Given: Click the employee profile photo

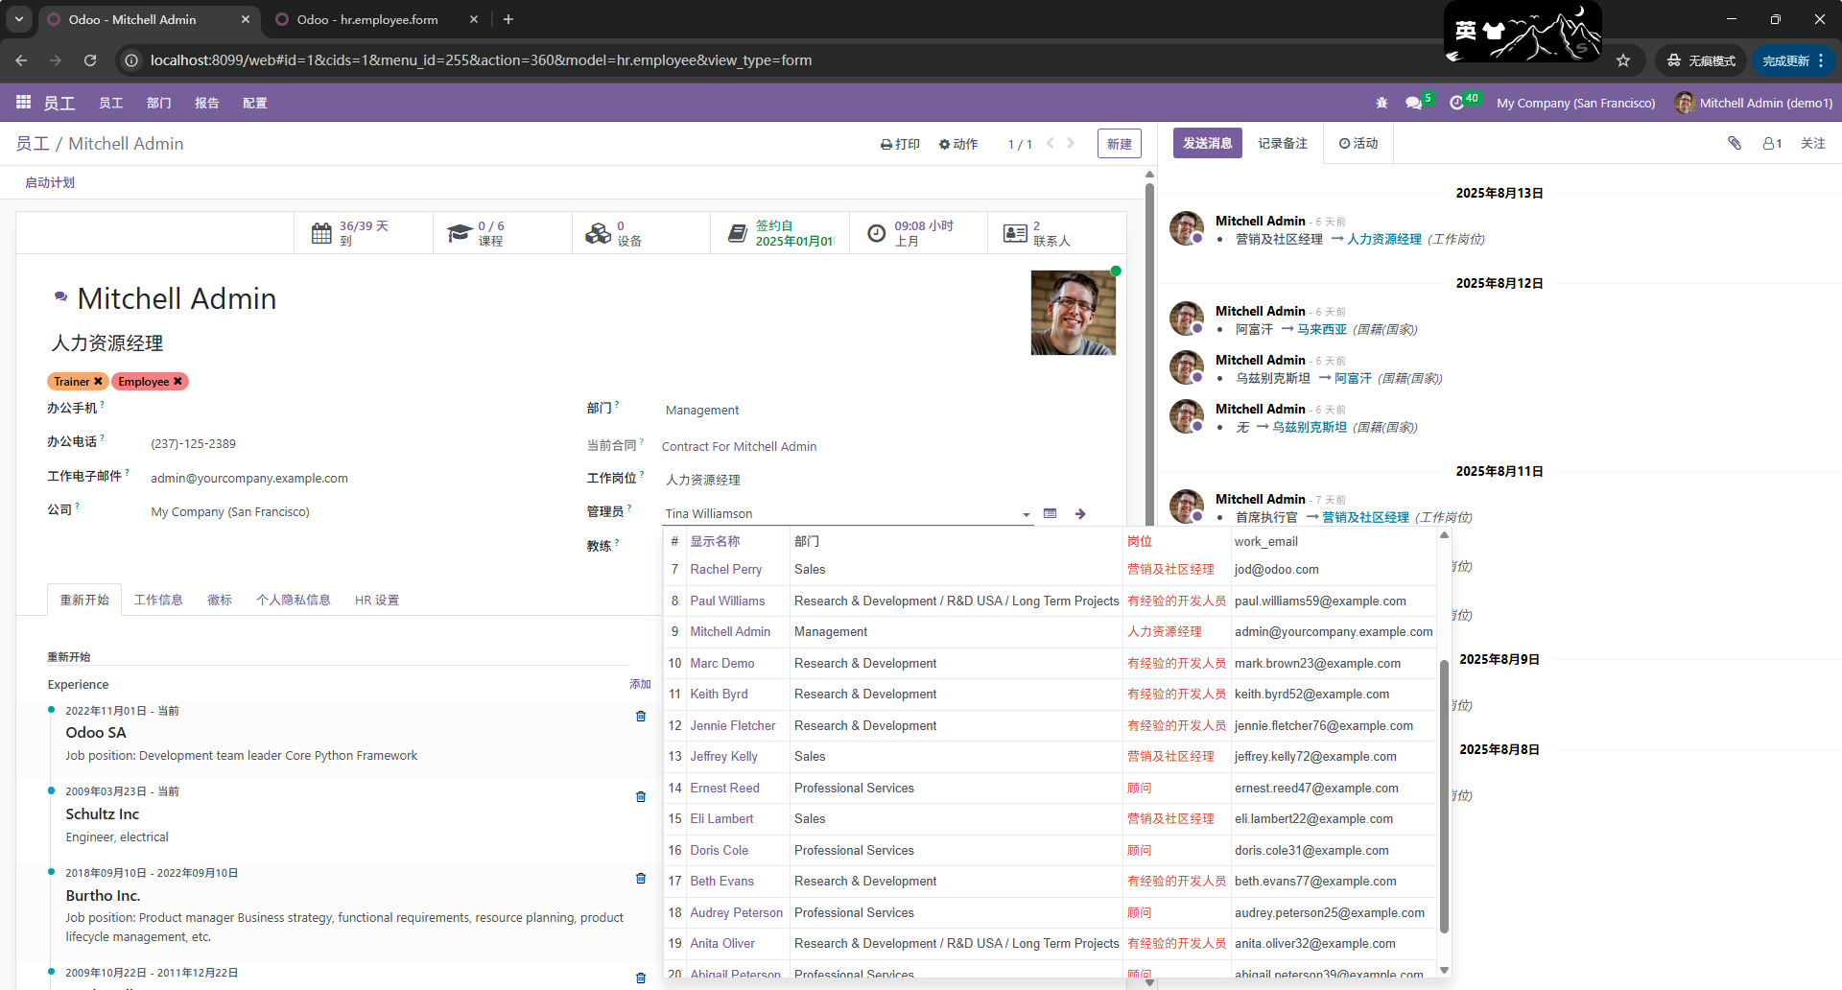Looking at the screenshot, I should coord(1073,313).
